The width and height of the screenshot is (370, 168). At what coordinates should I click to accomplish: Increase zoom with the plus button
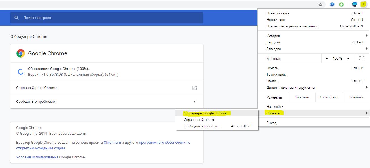click(x=348, y=58)
